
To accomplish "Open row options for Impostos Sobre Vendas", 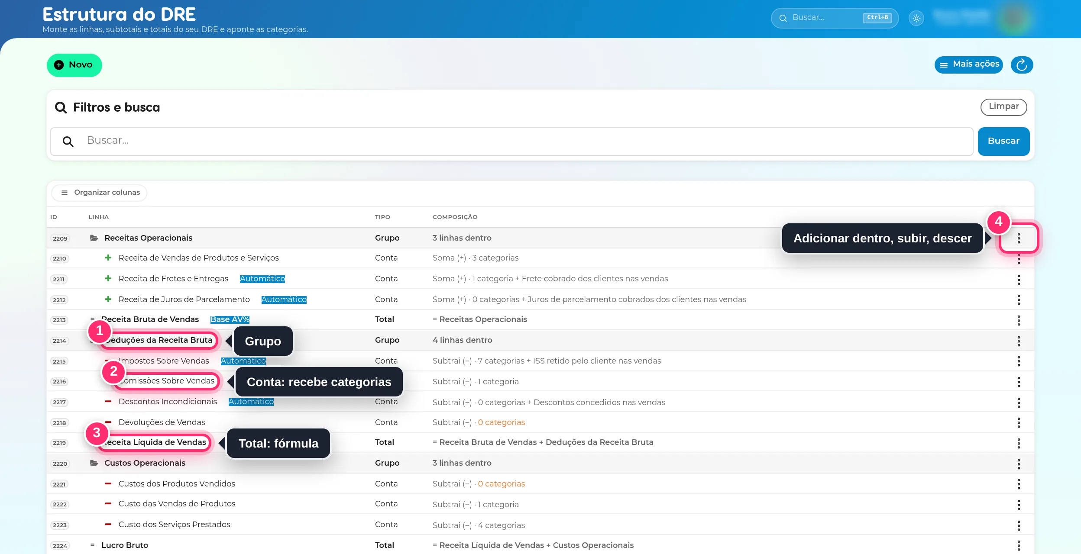I will (x=1019, y=361).
